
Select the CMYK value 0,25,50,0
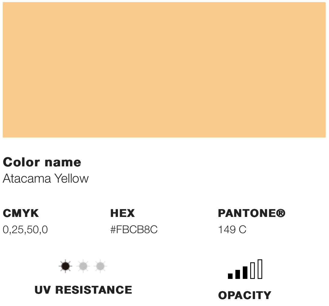[25, 230]
